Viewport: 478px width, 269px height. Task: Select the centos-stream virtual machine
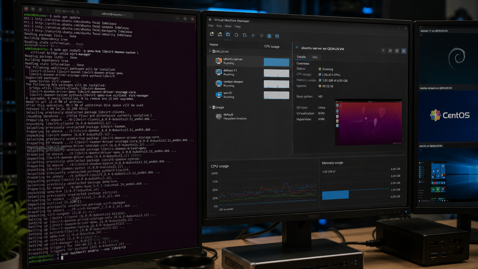(249, 83)
